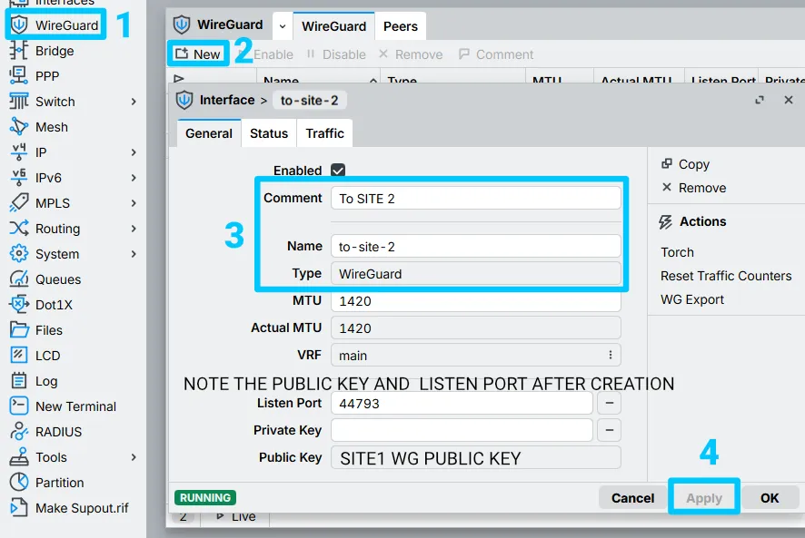Switch to the Traffic tab
Image resolution: width=805 pixels, height=538 pixels.
(324, 133)
